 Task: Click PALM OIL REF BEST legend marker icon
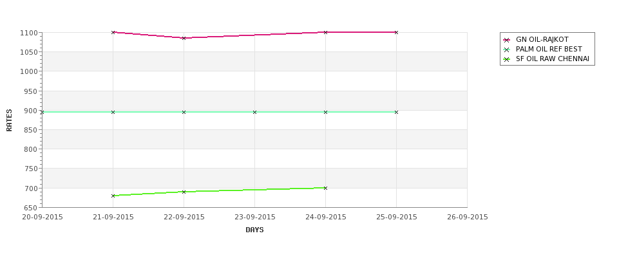pyautogui.click(x=507, y=50)
